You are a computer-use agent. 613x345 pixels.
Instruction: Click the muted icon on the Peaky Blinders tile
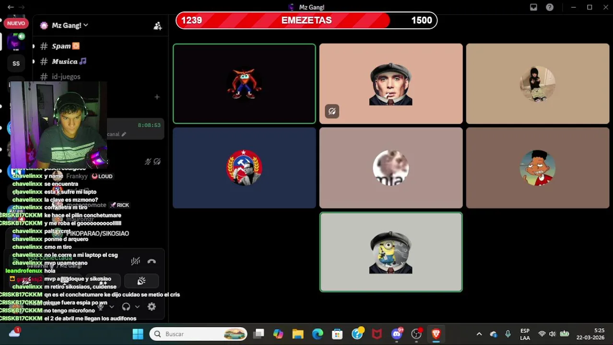coord(332,111)
